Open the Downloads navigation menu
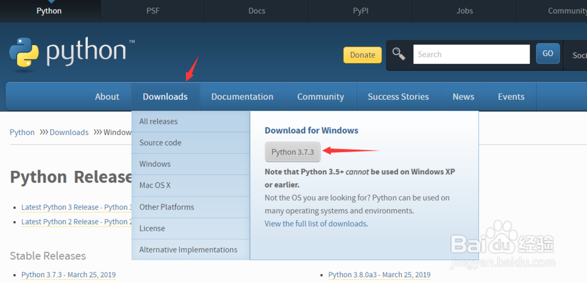 tap(165, 96)
